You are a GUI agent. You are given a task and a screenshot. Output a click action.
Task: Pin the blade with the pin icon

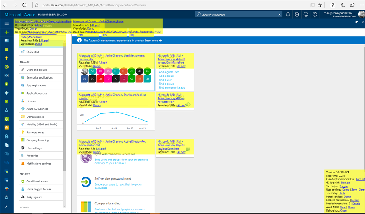pos(356,22)
